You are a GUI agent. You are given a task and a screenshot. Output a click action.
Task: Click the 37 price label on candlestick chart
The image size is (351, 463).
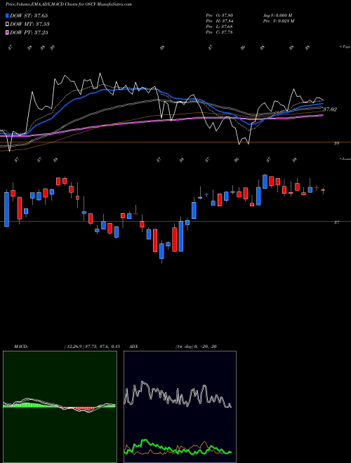pos(336,222)
